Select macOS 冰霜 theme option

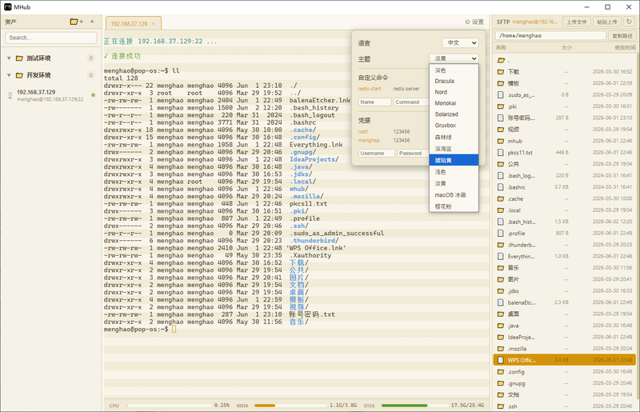454,194
